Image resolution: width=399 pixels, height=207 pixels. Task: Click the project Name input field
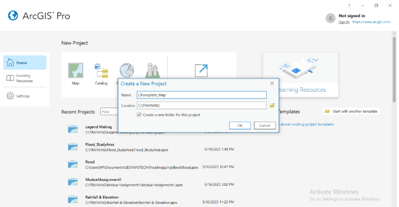[202, 94]
